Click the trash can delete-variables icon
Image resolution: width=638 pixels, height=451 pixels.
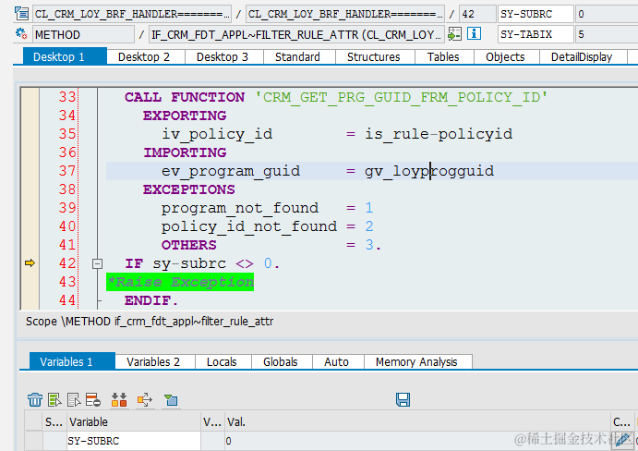coord(35,399)
